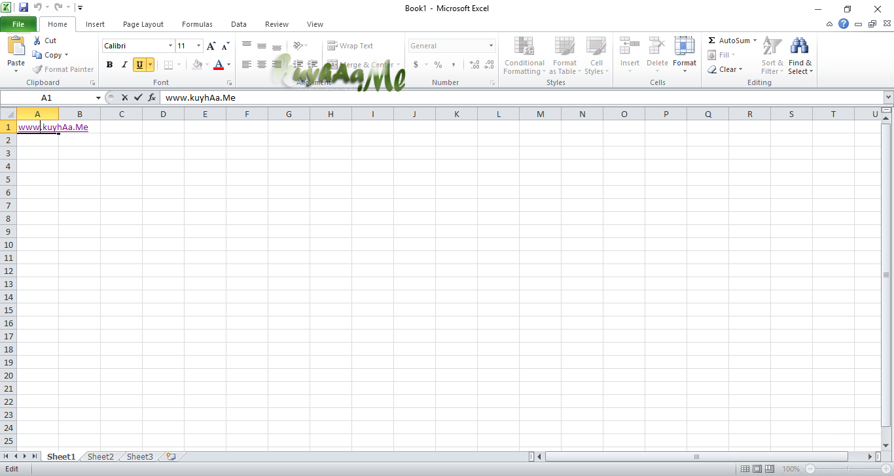This screenshot has height=476, width=894.
Task: Apply the Fill Color bucket
Action: click(x=197, y=65)
